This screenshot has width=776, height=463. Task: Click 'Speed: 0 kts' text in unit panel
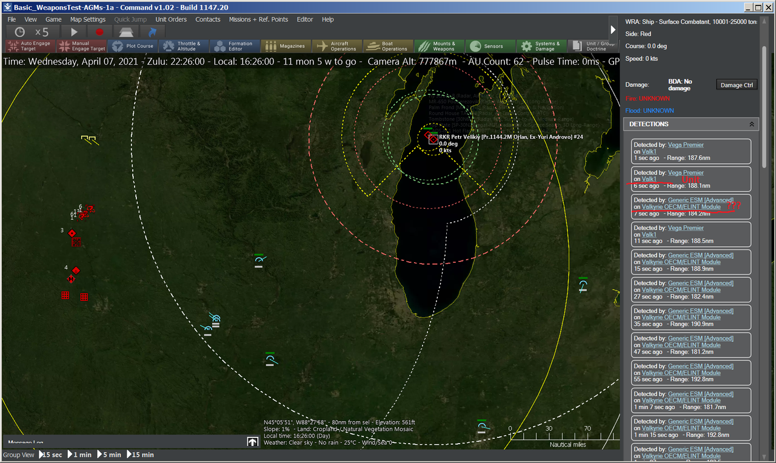(641, 58)
